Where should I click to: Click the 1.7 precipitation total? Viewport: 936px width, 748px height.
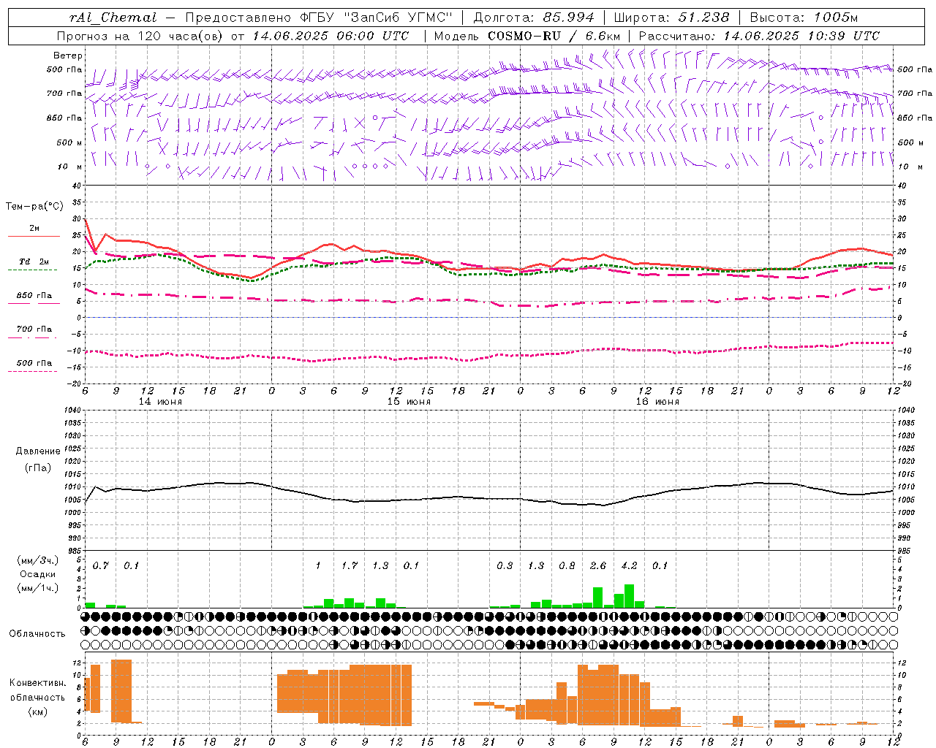[x=350, y=565]
